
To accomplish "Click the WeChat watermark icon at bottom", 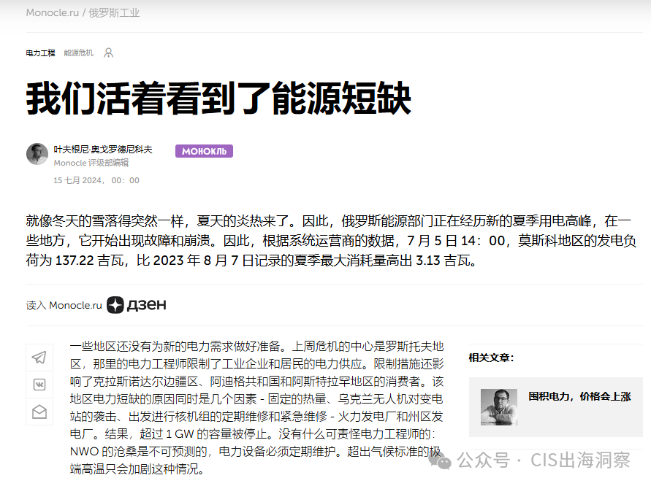I will click(442, 461).
